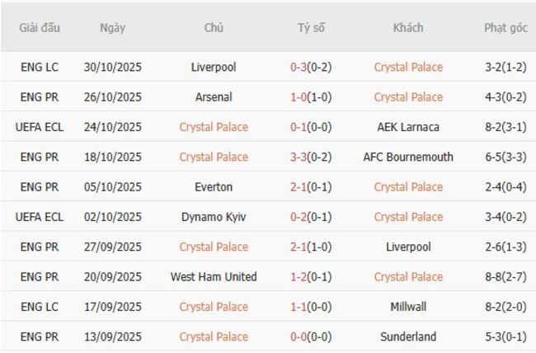Viewport: 536px width, 353px height.
Task: Click the "Ngày" column header
Action: point(113,27)
